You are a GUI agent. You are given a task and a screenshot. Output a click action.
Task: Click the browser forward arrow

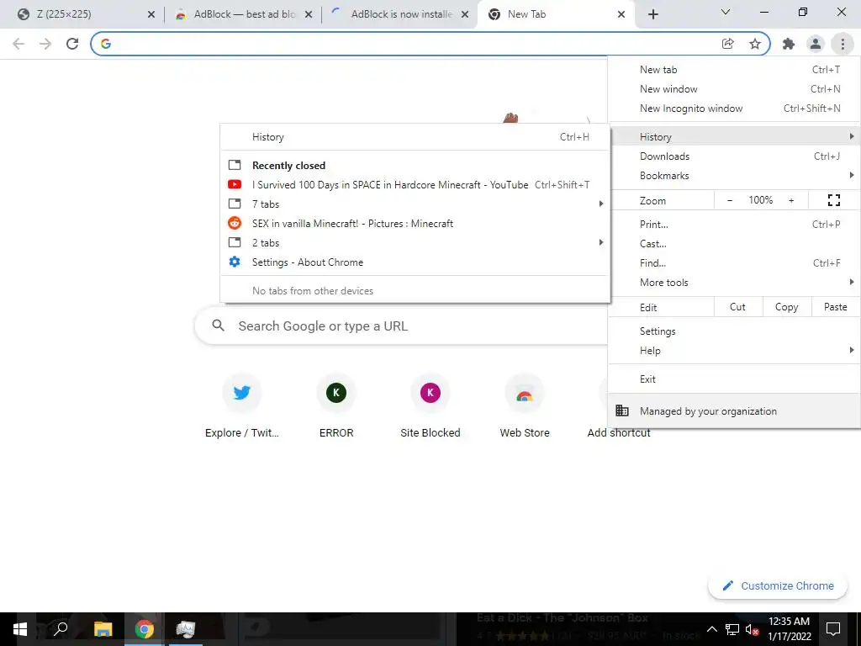(x=45, y=44)
